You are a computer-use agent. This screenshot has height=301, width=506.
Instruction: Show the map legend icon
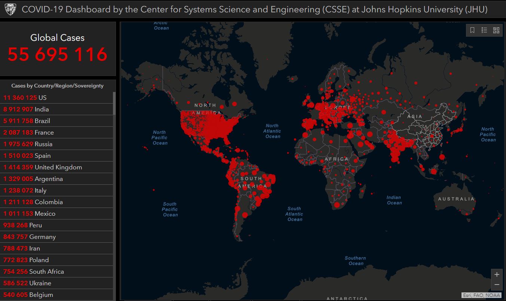484,30
